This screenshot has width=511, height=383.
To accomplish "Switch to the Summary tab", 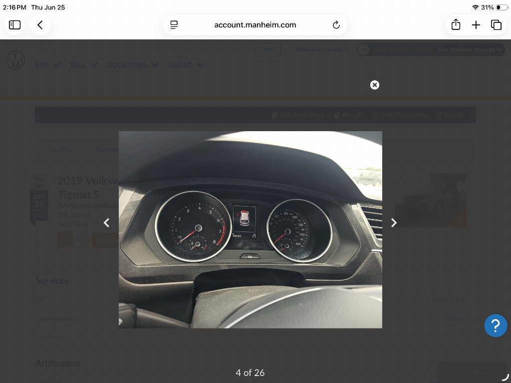I will tap(64, 150).
